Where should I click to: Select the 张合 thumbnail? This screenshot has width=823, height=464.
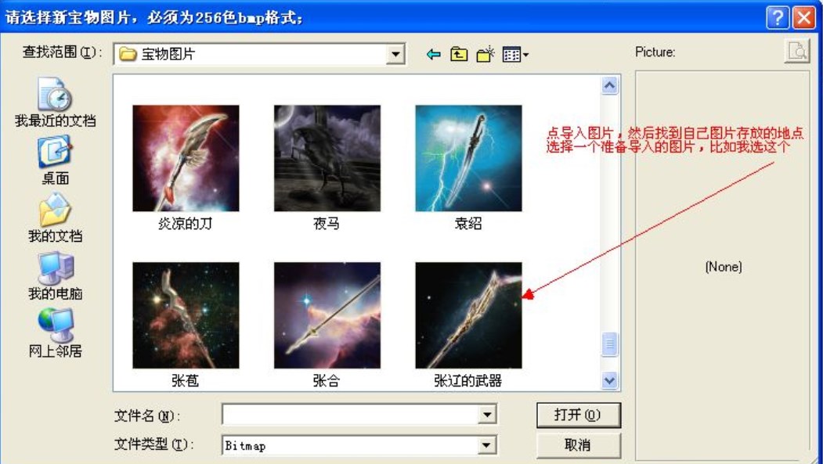pos(327,315)
